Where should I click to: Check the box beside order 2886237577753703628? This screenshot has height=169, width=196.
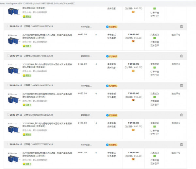(x=8, y=144)
